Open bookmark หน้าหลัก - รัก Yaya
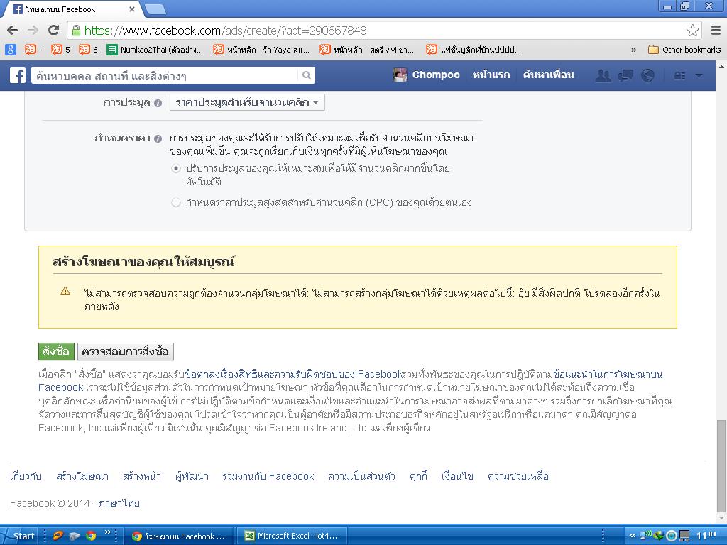This screenshot has width=727, height=545. coord(261,49)
